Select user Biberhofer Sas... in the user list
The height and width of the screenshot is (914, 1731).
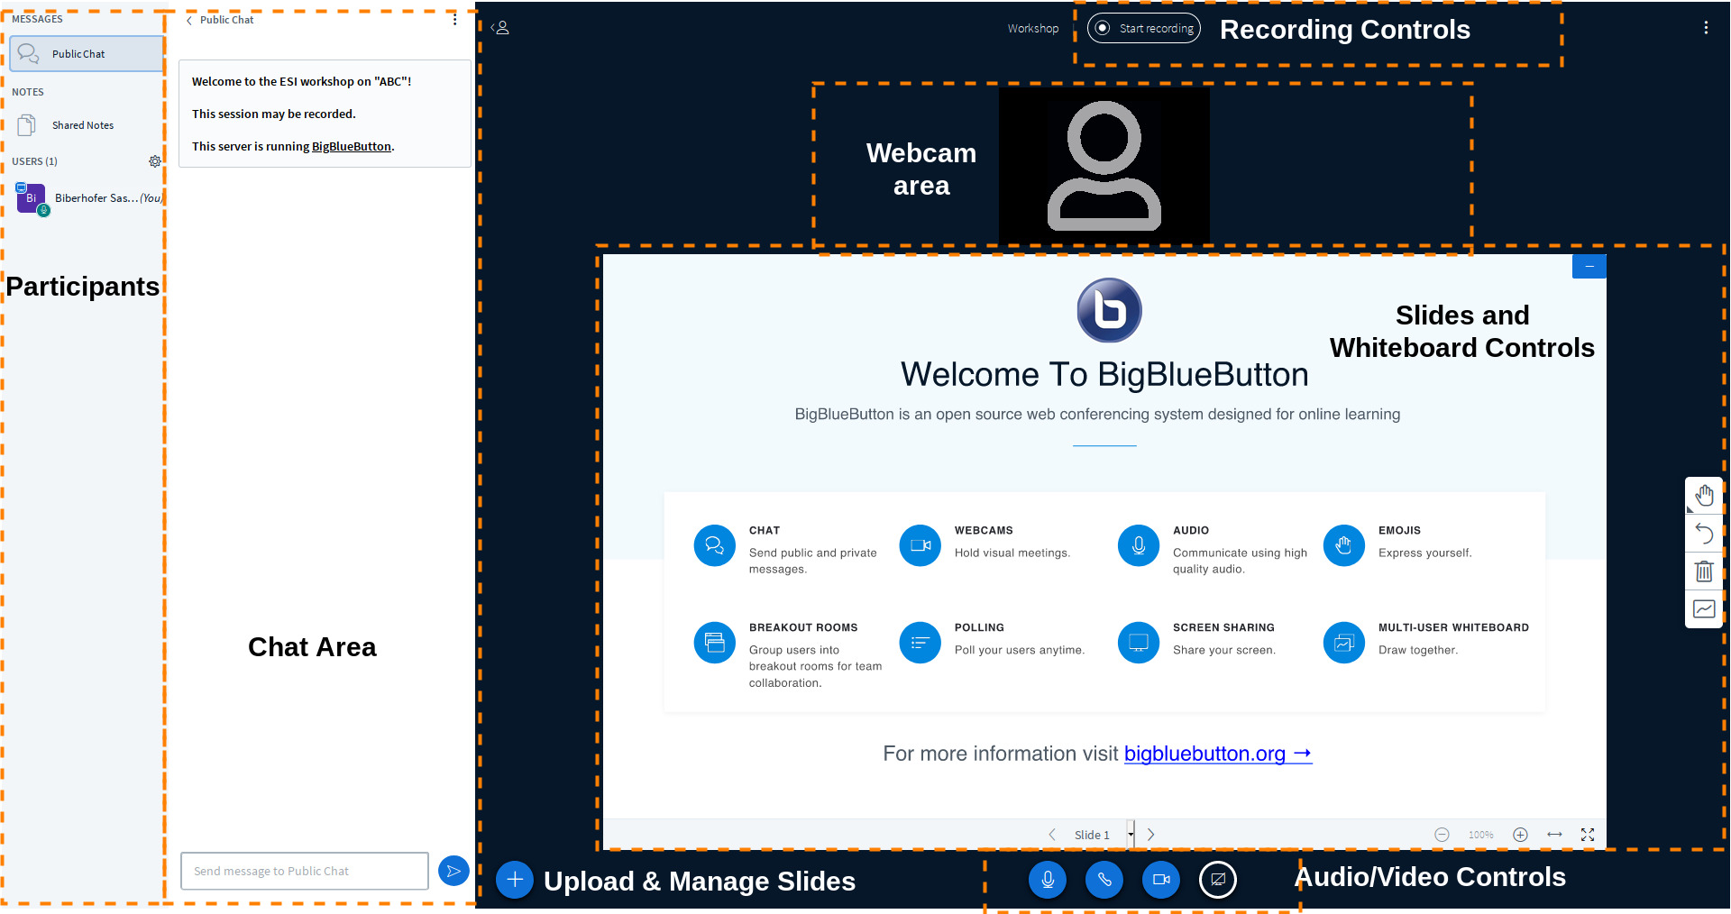pyautogui.click(x=88, y=198)
